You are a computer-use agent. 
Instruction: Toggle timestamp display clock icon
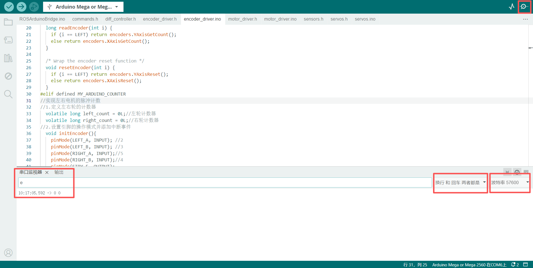(517, 172)
